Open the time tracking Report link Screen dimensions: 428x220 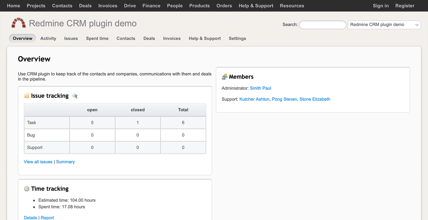point(47,218)
